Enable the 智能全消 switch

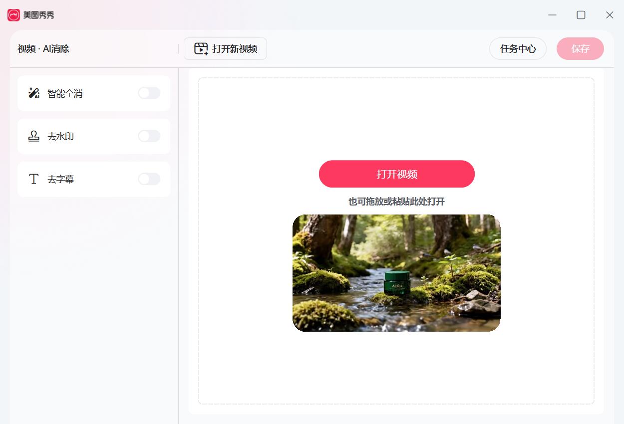click(x=149, y=93)
